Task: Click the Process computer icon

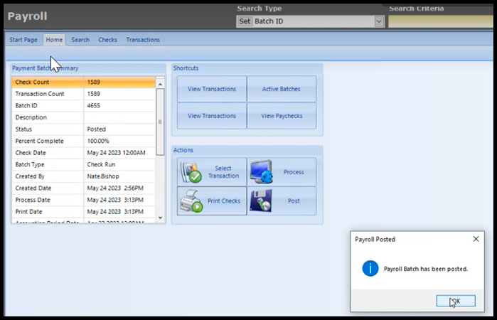Action: (260, 172)
